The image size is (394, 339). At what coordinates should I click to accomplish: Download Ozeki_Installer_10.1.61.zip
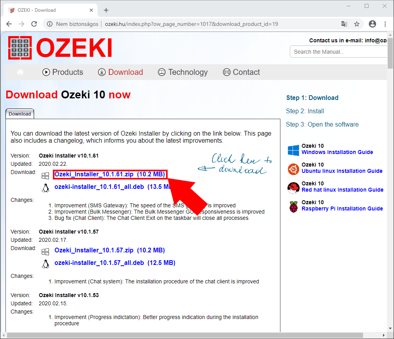click(x=110, y=174)
